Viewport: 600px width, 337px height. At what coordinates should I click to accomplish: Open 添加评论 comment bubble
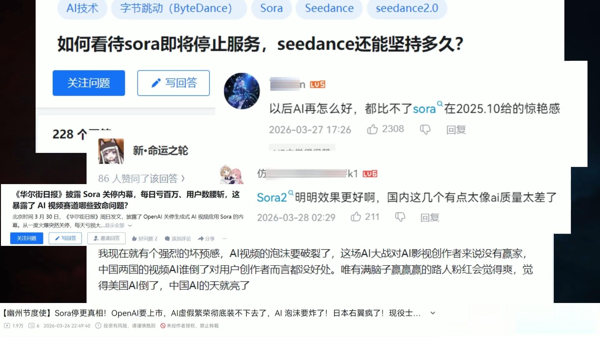(167, 239)
